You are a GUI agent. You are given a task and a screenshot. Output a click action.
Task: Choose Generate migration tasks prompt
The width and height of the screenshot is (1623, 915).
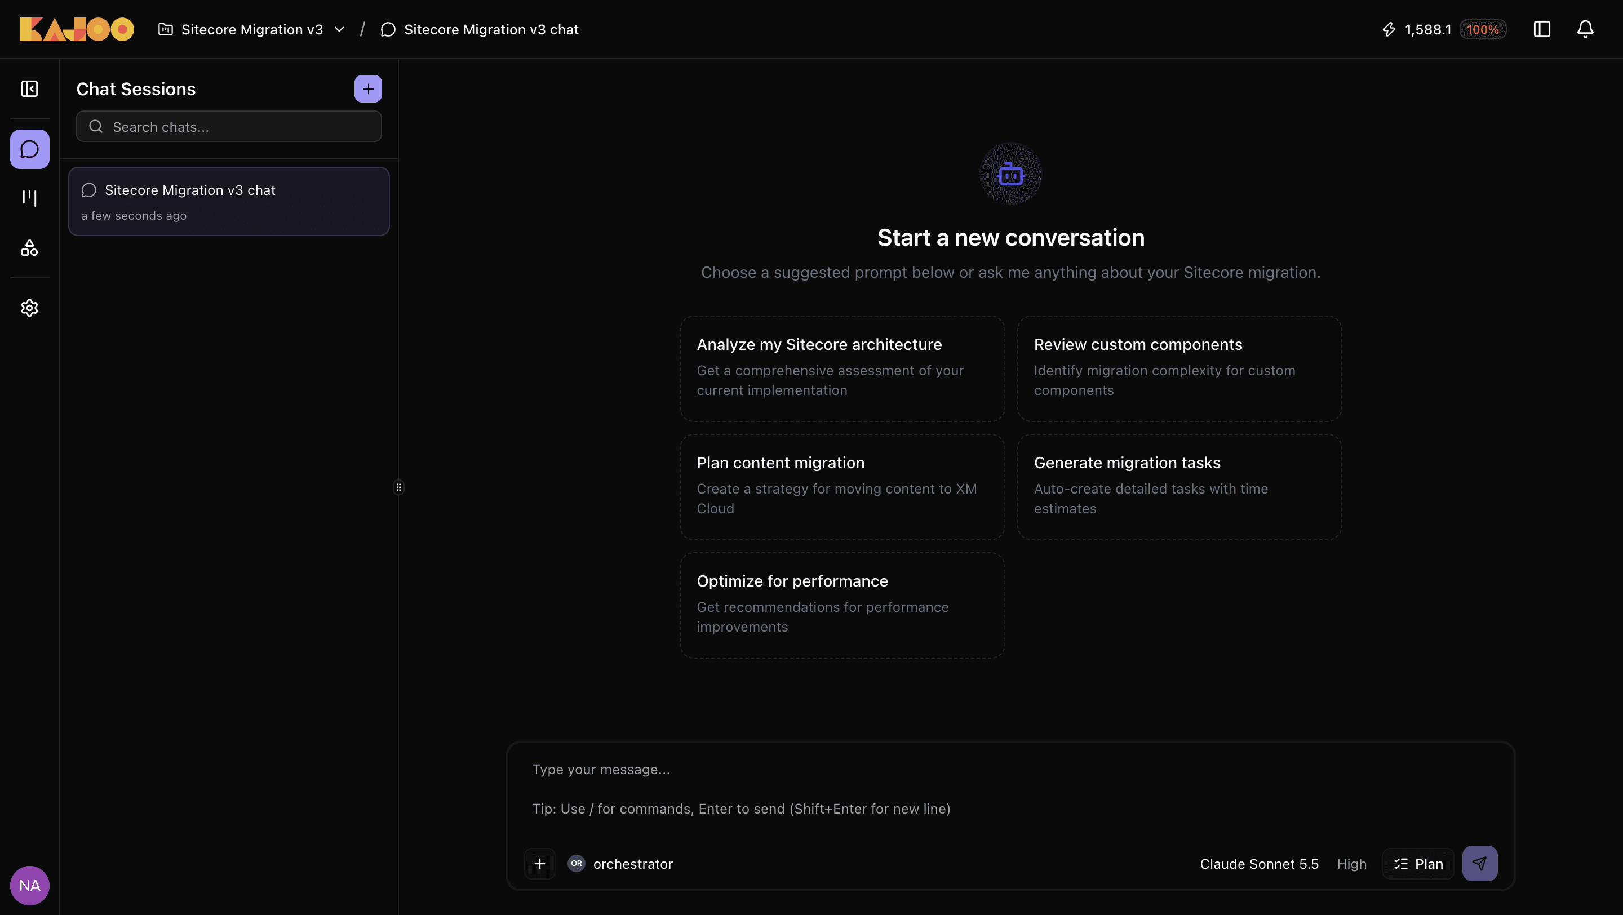coord(1179,487)
